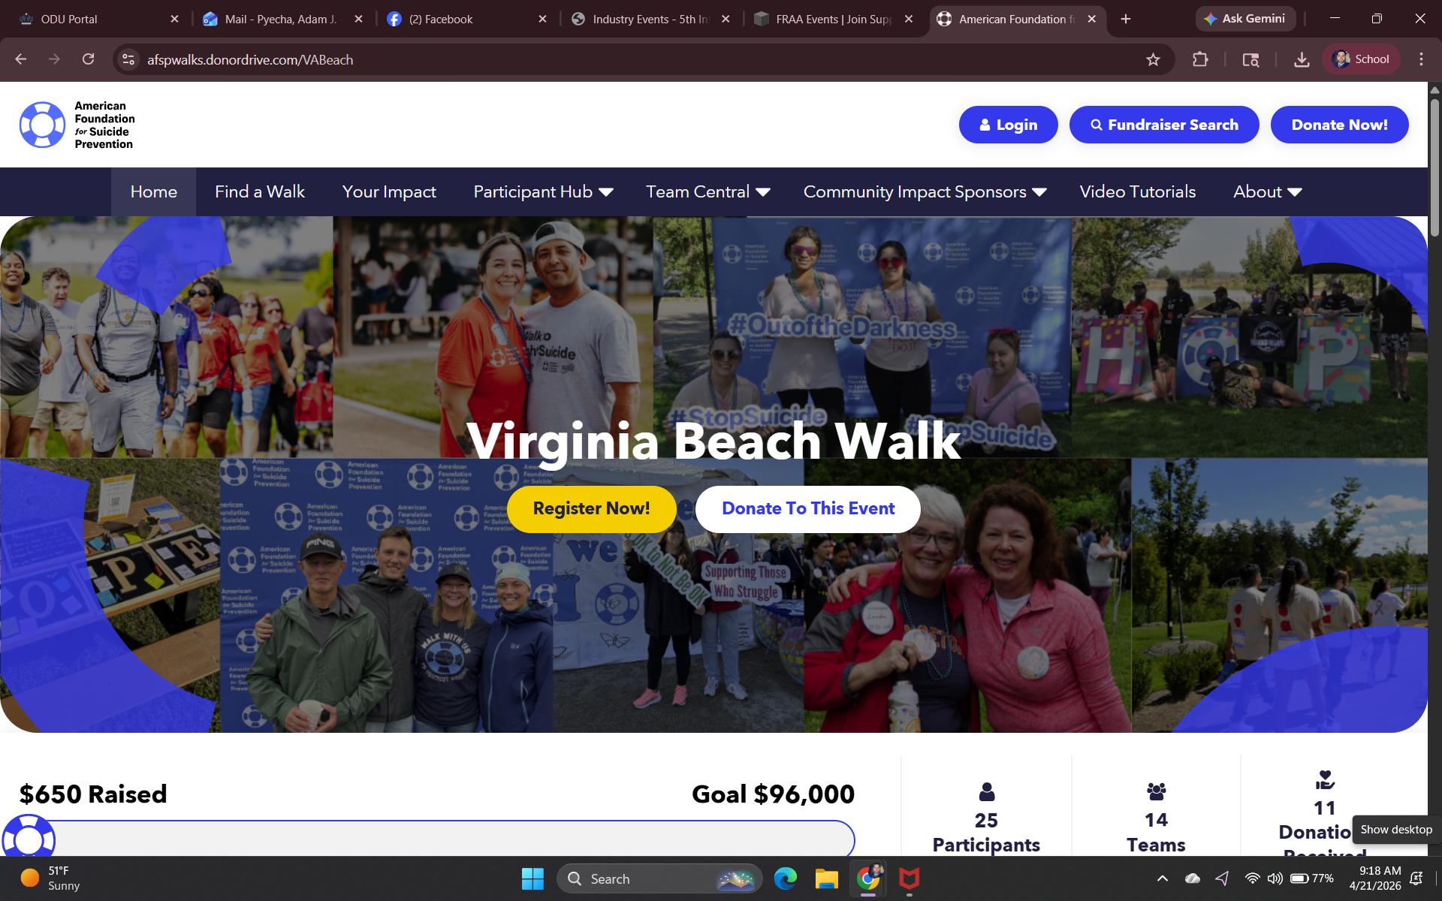This screenshot has width=1442, height=901.
Task: Expand Community Impact Sponsors dropdown
Action: [925, 191]
